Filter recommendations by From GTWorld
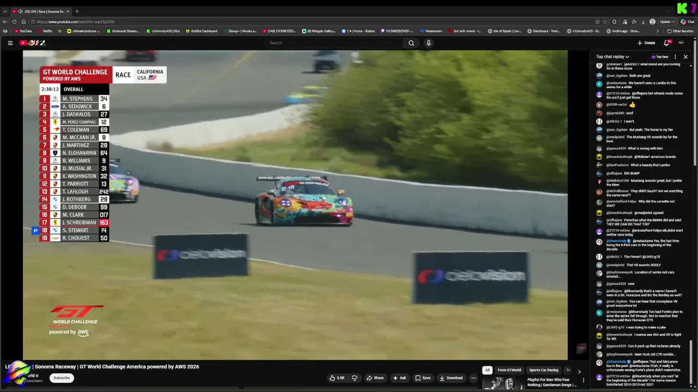This screenshot has width=698, height=392. point(509,370)
